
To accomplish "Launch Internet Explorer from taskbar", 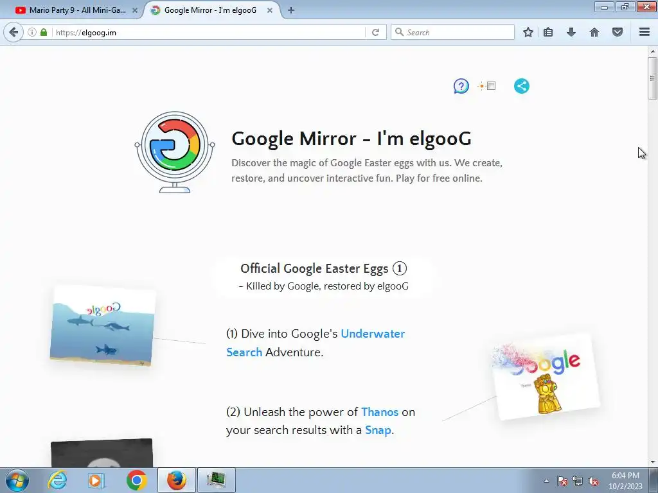I will 57,480.
